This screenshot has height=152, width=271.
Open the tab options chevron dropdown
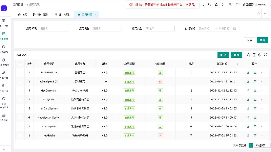pyautogui.click(x=265, y=14)
